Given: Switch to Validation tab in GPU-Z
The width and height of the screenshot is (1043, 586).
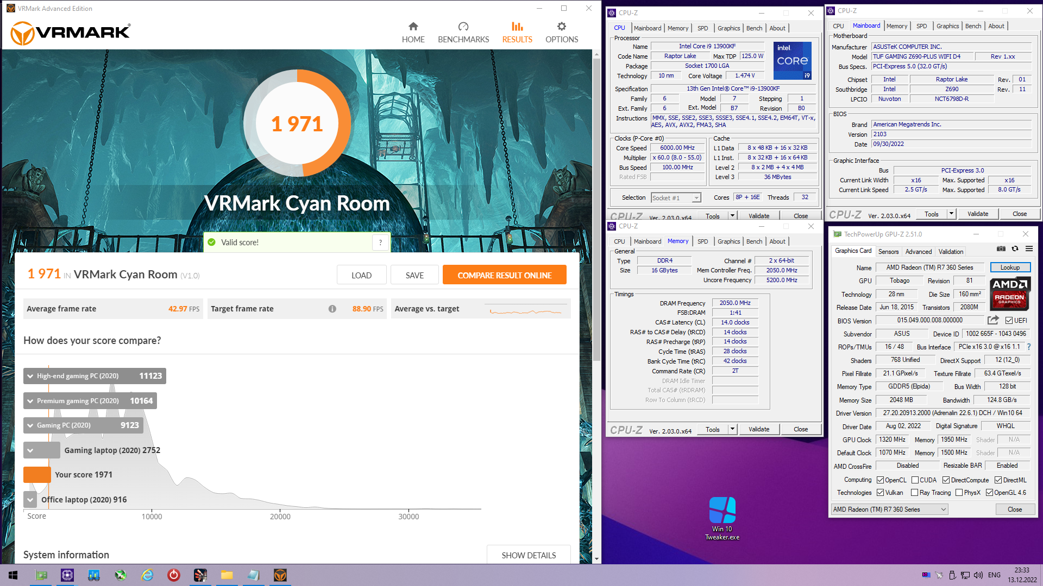Looking at the screenshot, I should pos(951,252).
